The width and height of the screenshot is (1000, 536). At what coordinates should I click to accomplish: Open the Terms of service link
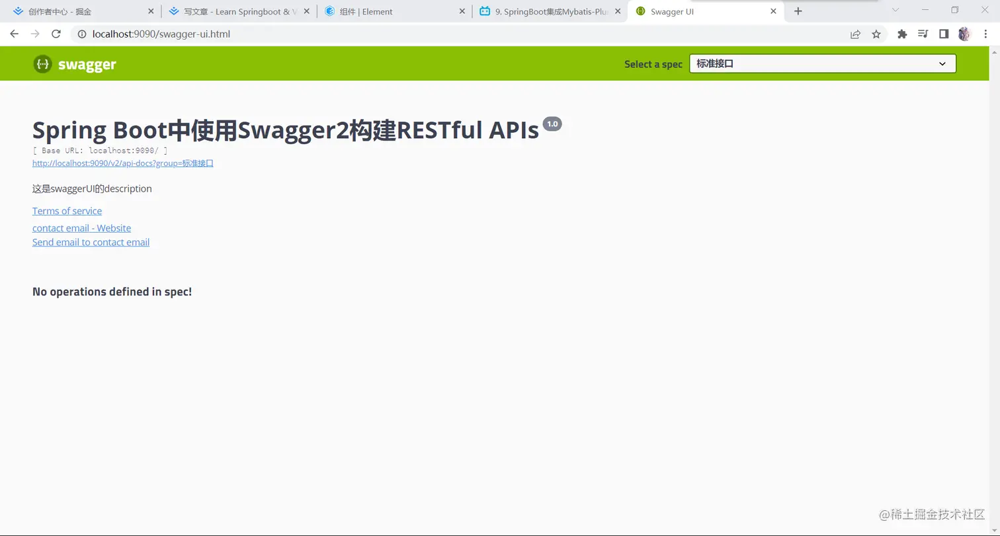[67, 211]
